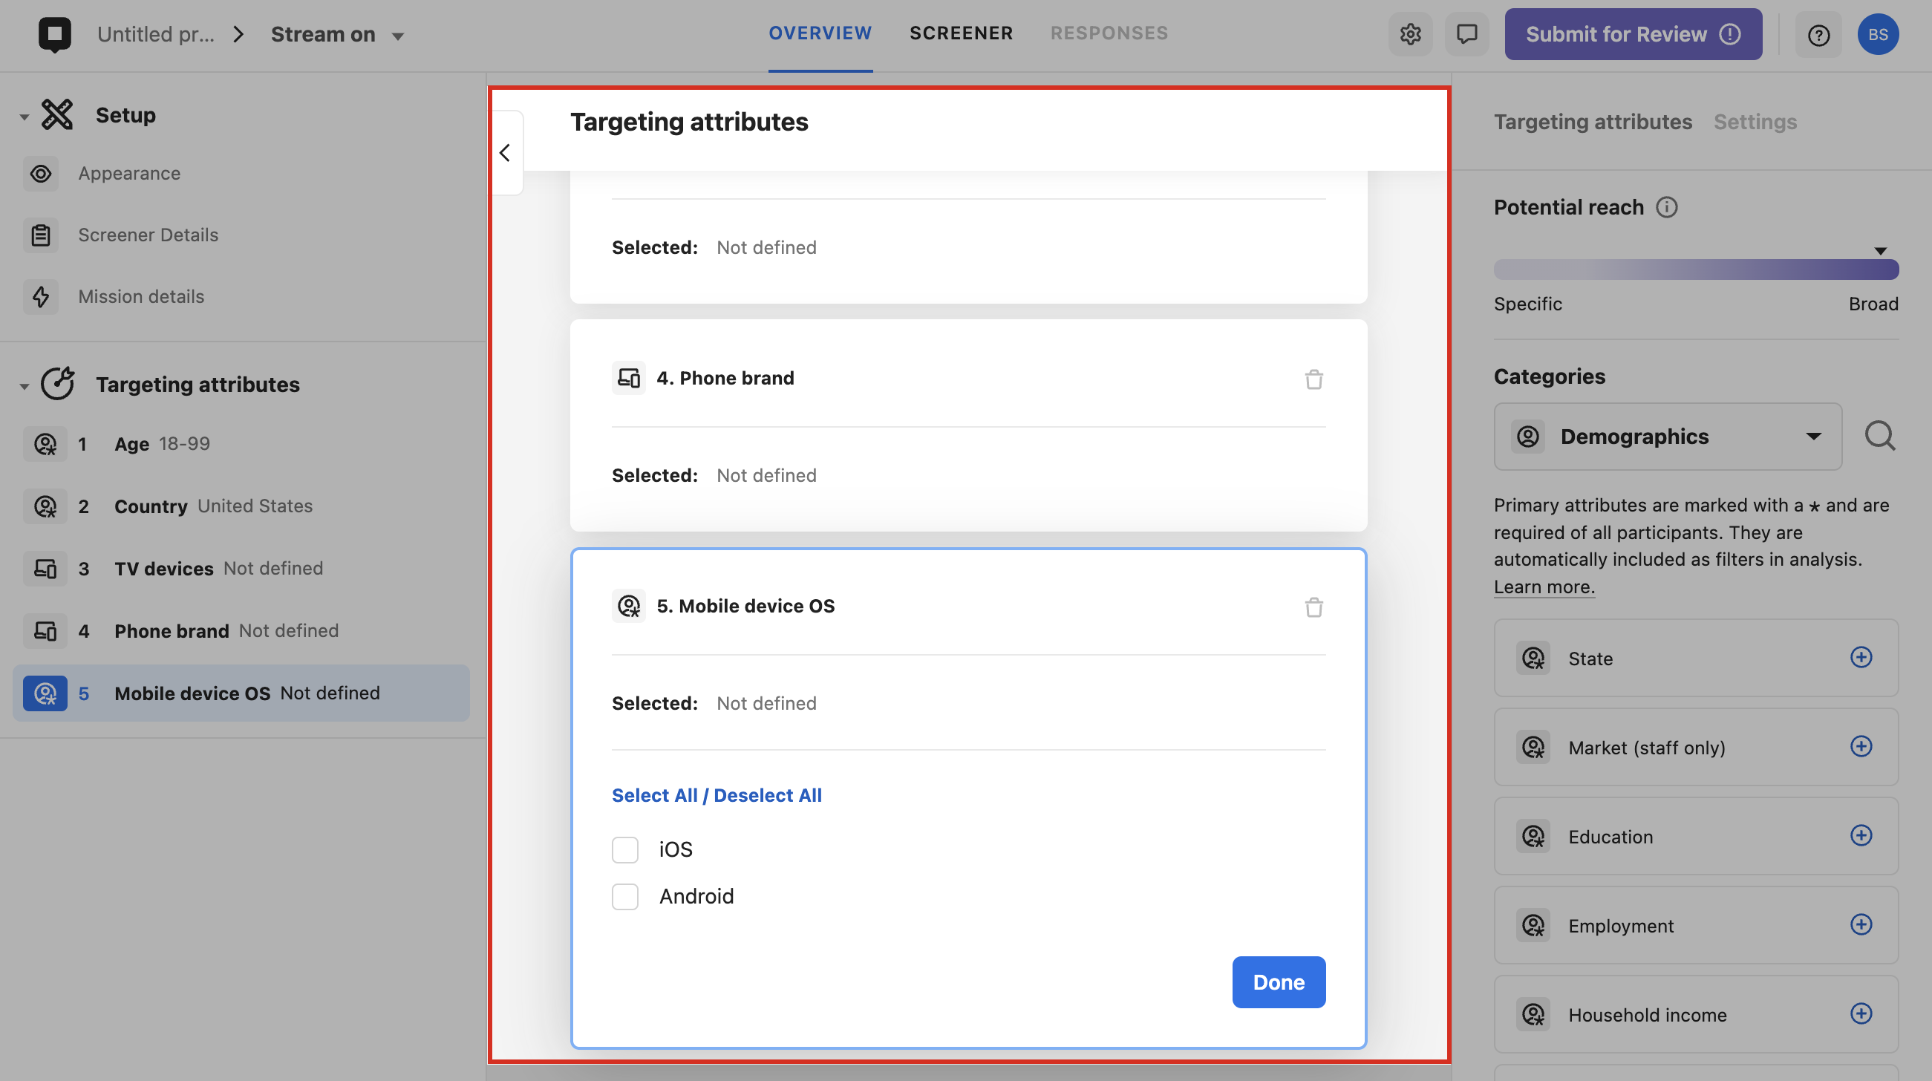Click the Potential reach marker arrow

click(x=1879, y=250)
